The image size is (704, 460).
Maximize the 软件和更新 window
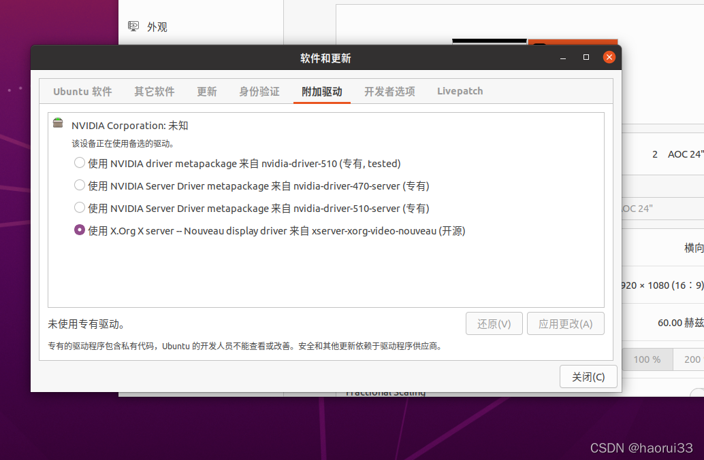[x=586, y=57]
